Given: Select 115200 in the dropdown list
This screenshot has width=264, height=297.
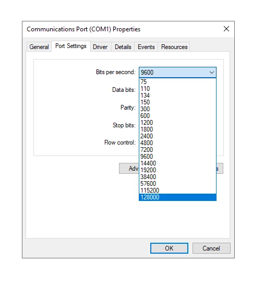Looking at the screenshot, I should coord(177,191).
